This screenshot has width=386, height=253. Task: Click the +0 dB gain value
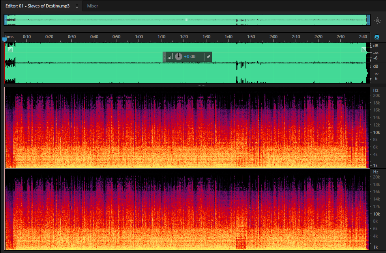coord(189,56)
